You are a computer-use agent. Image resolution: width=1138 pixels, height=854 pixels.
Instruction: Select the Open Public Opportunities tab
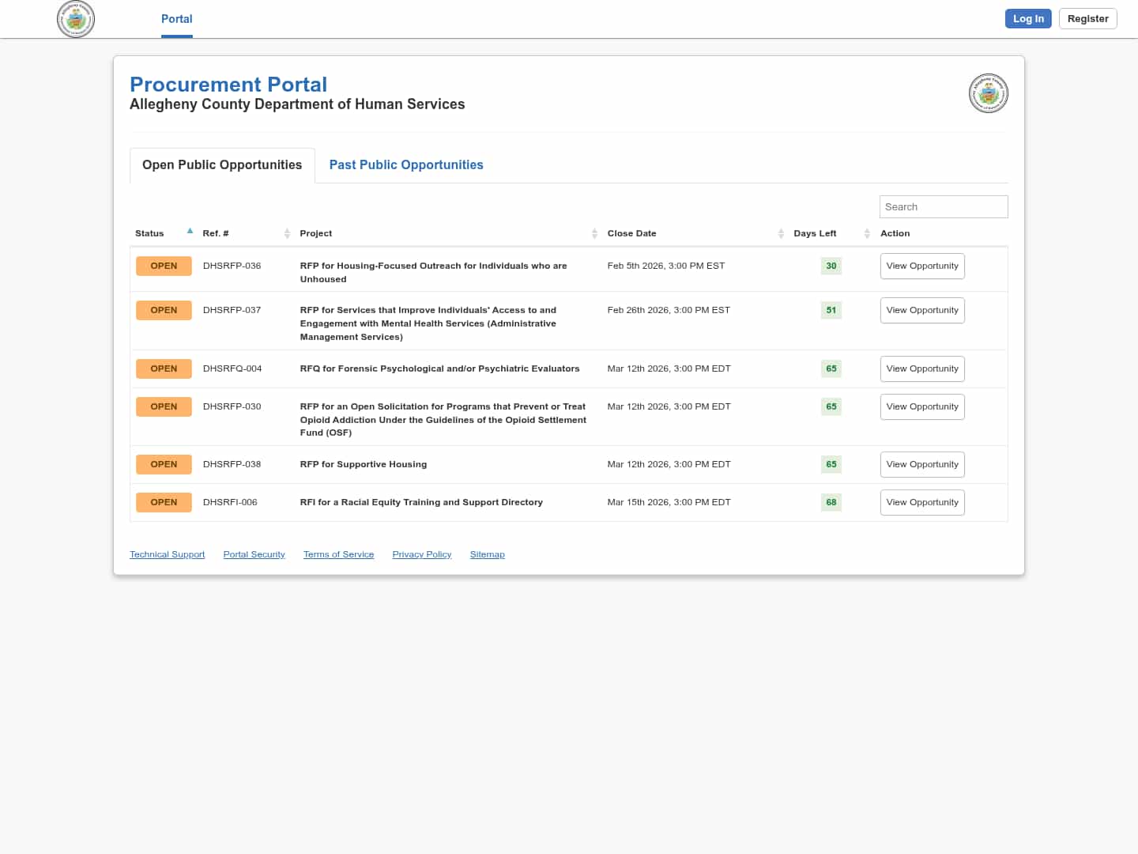[x=222, y=164]
